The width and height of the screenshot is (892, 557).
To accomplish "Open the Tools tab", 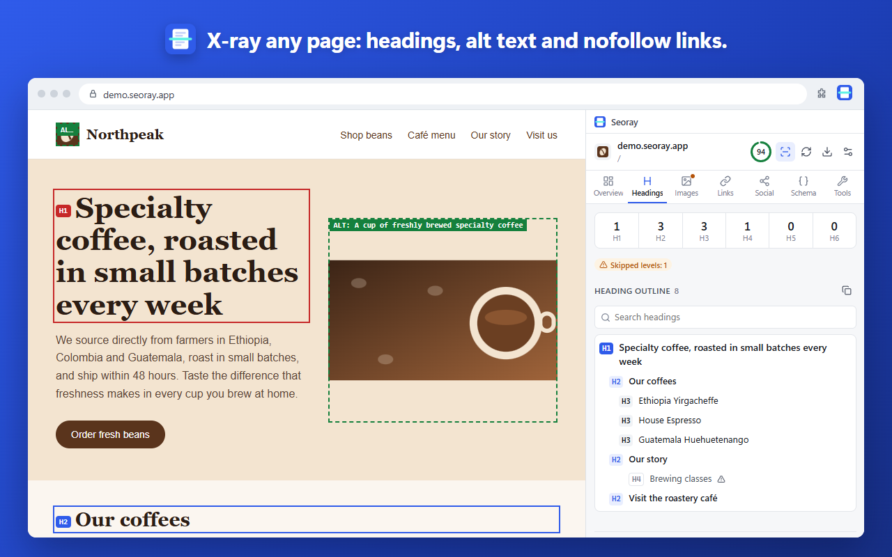I will (x=843, y=187).
